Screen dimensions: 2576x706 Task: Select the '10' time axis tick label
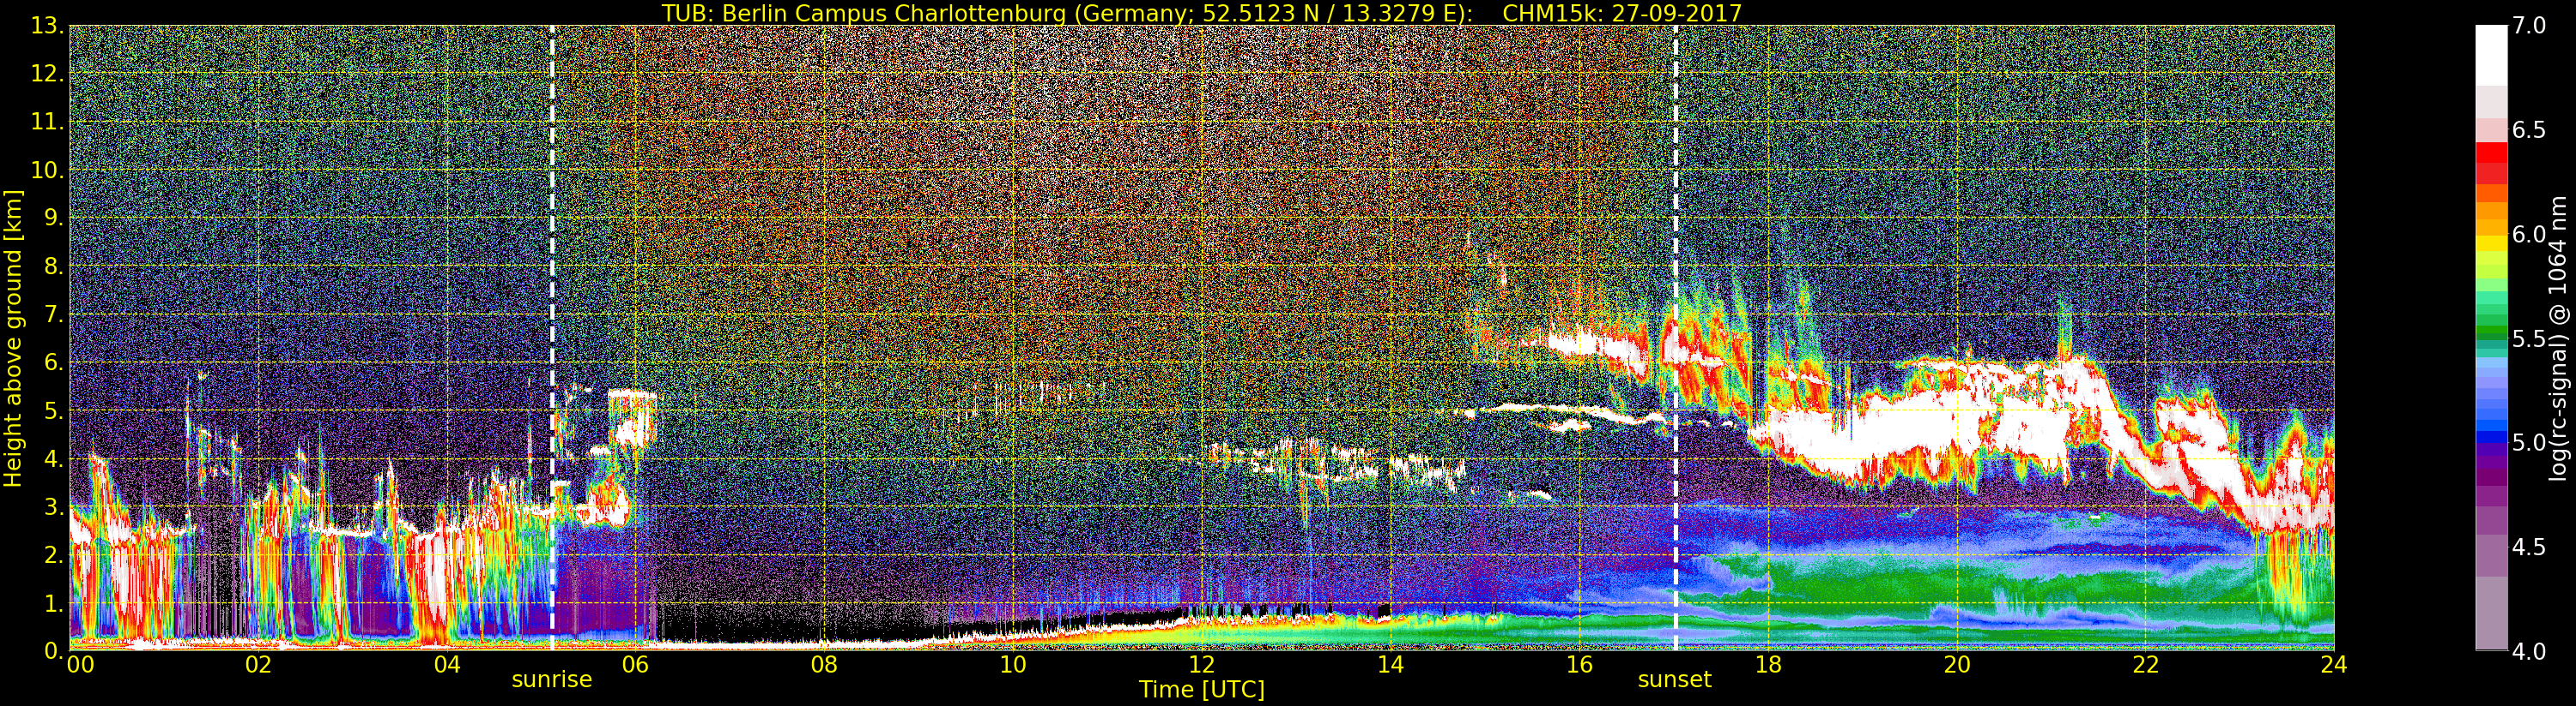[x=1013, y=664]
